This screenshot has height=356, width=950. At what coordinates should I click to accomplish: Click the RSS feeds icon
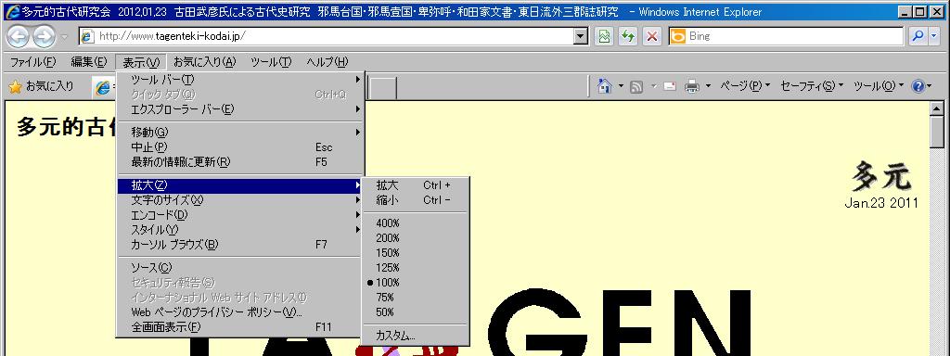click(636, 87)
